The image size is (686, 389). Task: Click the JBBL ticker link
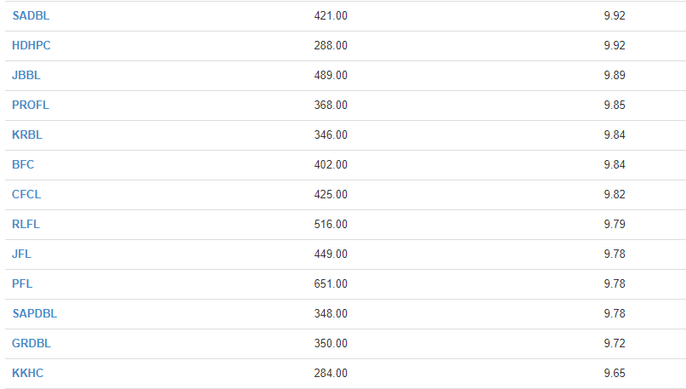pos(26,76)
